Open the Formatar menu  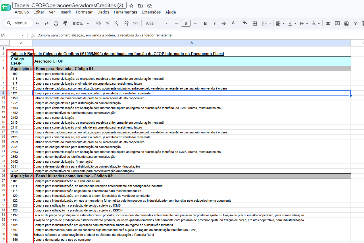[84, 12]
